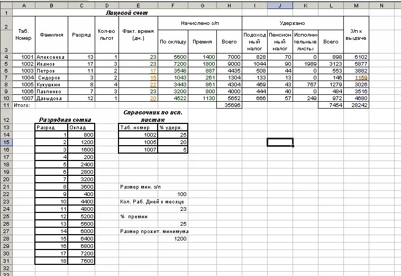
Task: Select the total payout cell 28242
Action: coord(356,105)
